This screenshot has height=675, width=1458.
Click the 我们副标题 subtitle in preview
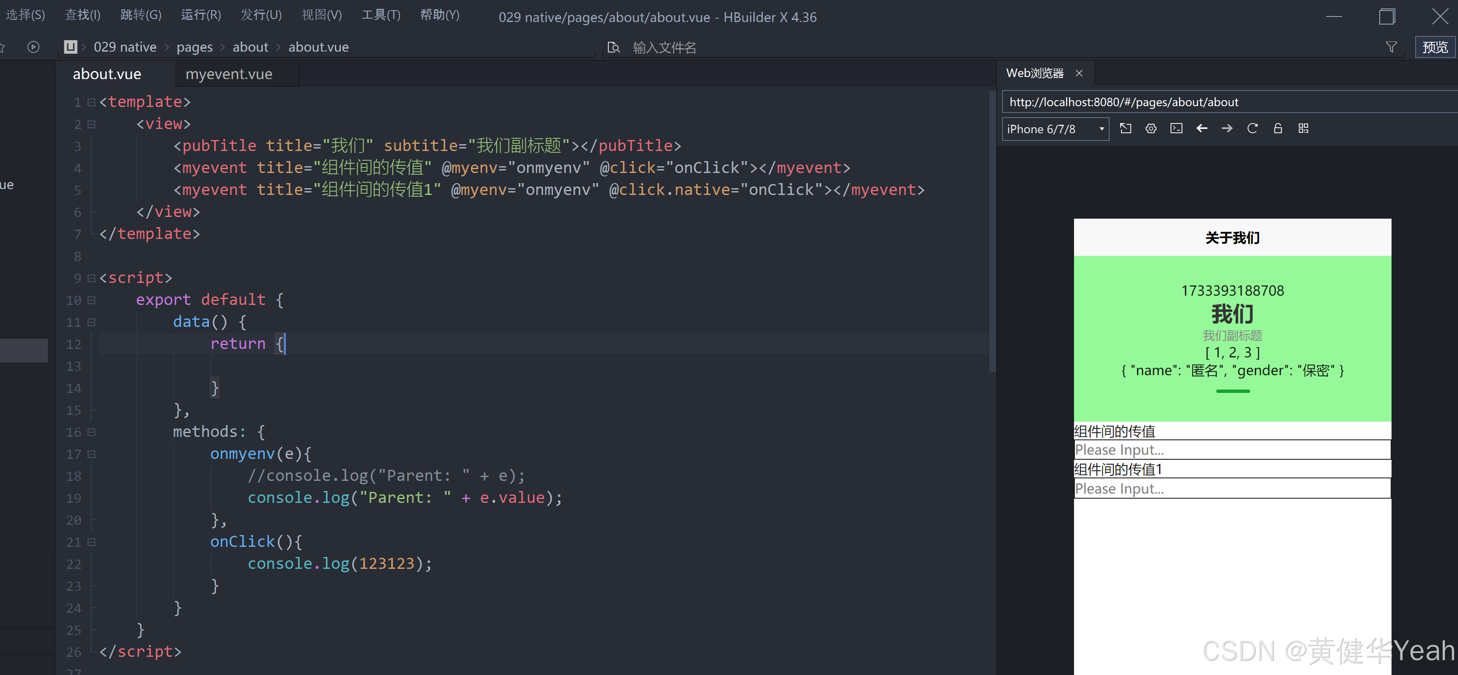coord(1232,336)
